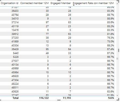Image resolution: width=120 pixels, height=102 pixels.
Task: Click the 83.3% engagement rate value
Action: (x=110, y=30)
